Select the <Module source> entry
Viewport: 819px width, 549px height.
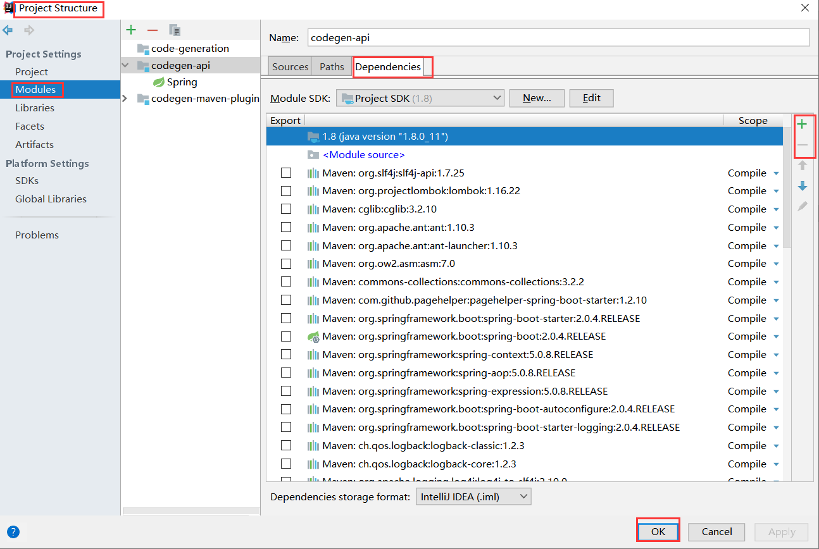[x=363, y=154]
